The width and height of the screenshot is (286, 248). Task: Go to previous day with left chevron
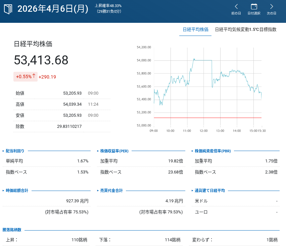pos(236,6)
